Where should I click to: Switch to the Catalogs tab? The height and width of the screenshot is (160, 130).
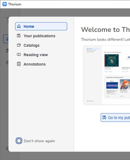pyautogui.click(x=41, y=45)
